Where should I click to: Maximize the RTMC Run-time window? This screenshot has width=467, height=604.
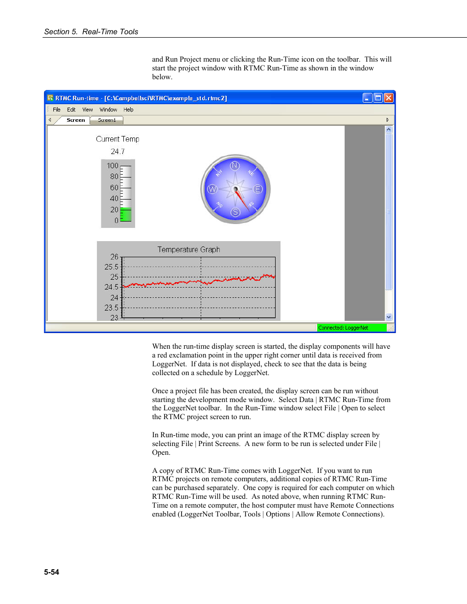[x=378, y=98]
